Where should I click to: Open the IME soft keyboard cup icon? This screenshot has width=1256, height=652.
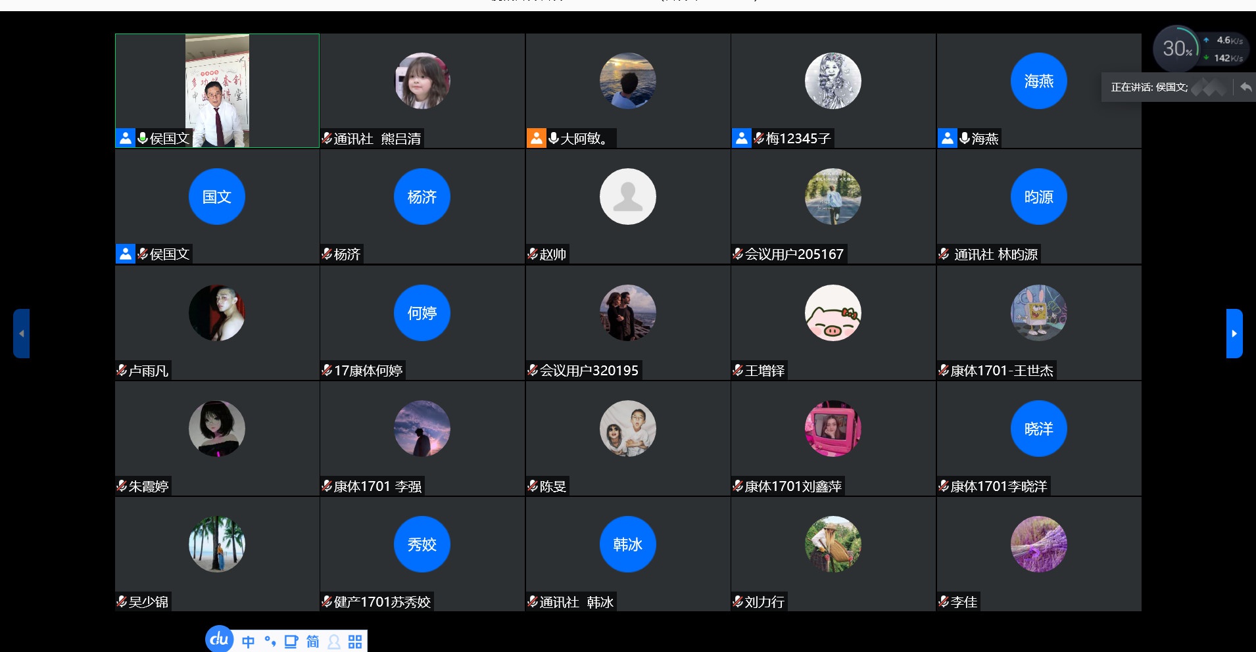point(291,641)
